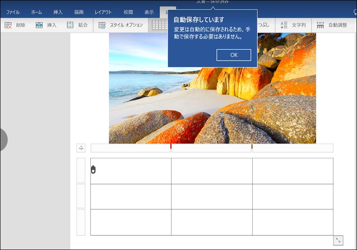Select the third column header bar
Viewport: 357px width, 250px height.
[293, 148]
